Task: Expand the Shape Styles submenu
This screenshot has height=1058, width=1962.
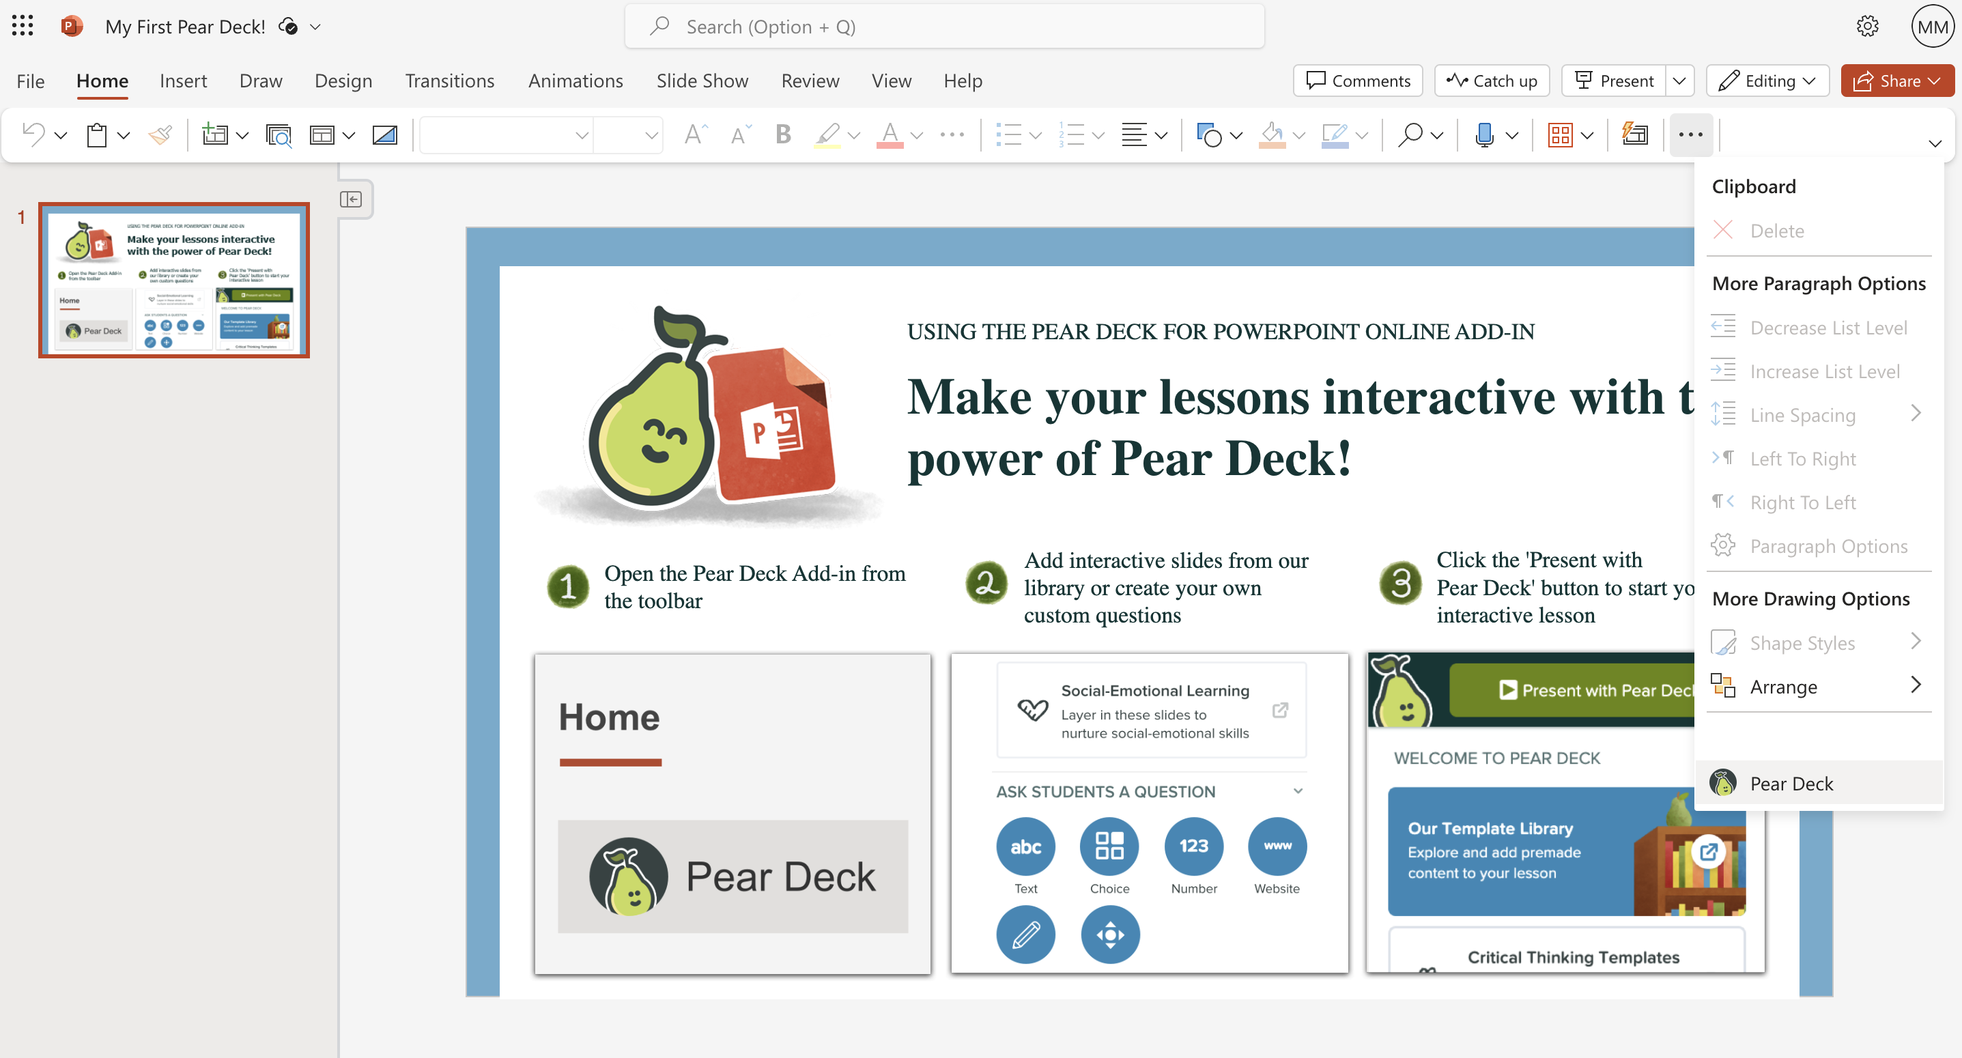Action: [x=1802, y=642]
